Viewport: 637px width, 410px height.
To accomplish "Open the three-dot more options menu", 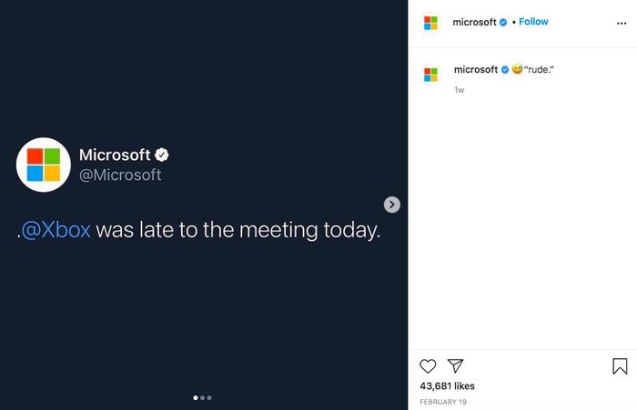I will coord(622,24).
